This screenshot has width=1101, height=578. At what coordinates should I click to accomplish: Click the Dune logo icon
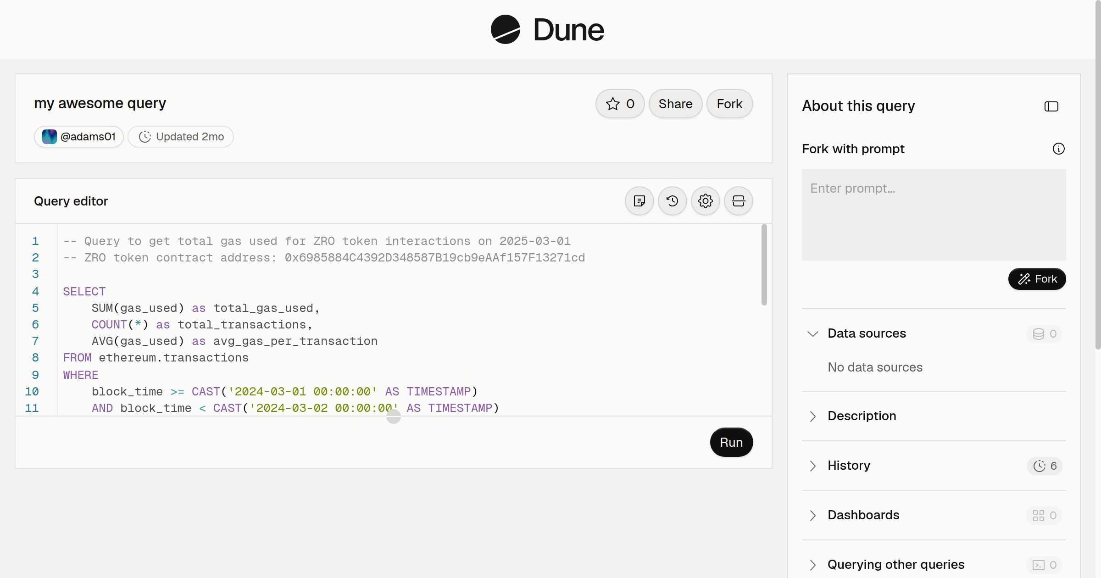[505, 29]
